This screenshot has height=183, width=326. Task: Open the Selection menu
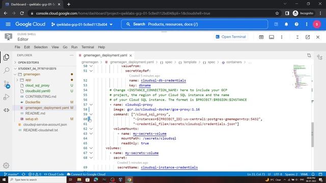[41, 47]
